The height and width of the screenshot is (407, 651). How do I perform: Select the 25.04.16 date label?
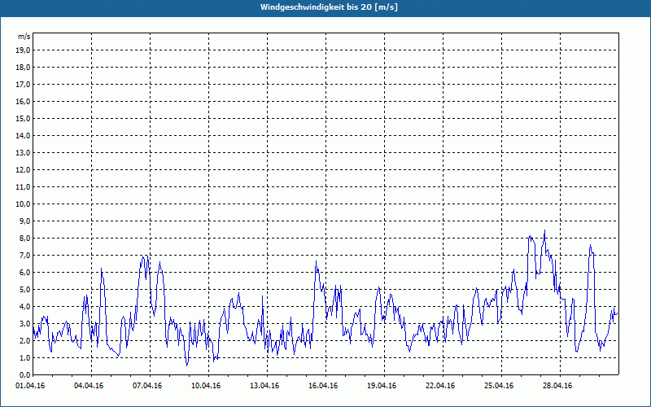coord(499,386)
